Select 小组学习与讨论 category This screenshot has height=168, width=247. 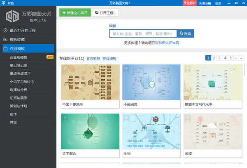[22, 82]
